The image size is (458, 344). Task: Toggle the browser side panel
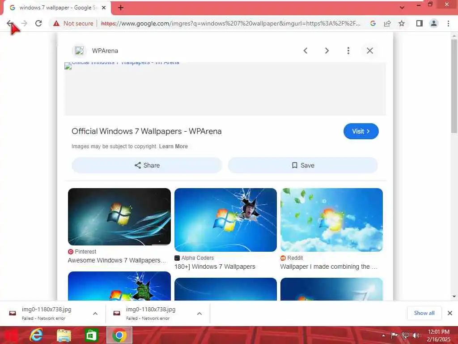pyautogui.click(x=420, y=23)
